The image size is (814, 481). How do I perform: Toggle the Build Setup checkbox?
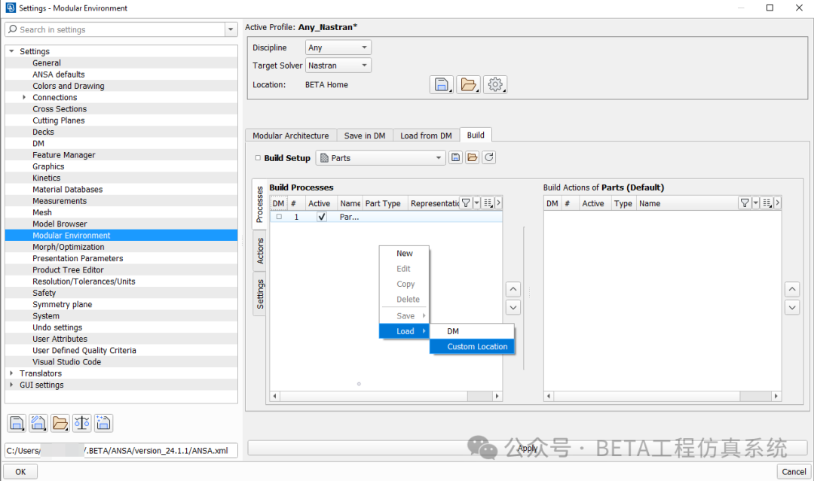258,157
